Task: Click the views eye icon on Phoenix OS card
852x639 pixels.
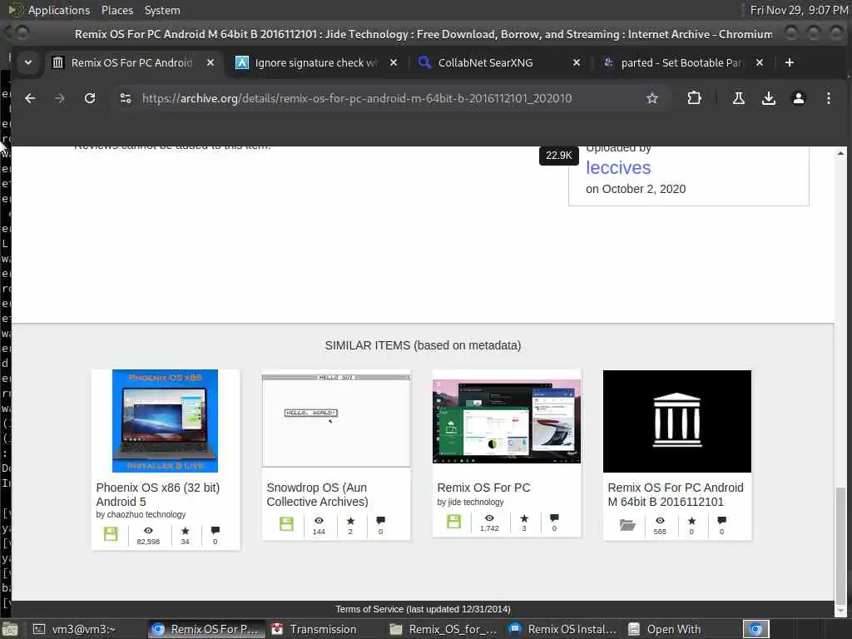Action: pyautogui.click(x=148, y=530)
